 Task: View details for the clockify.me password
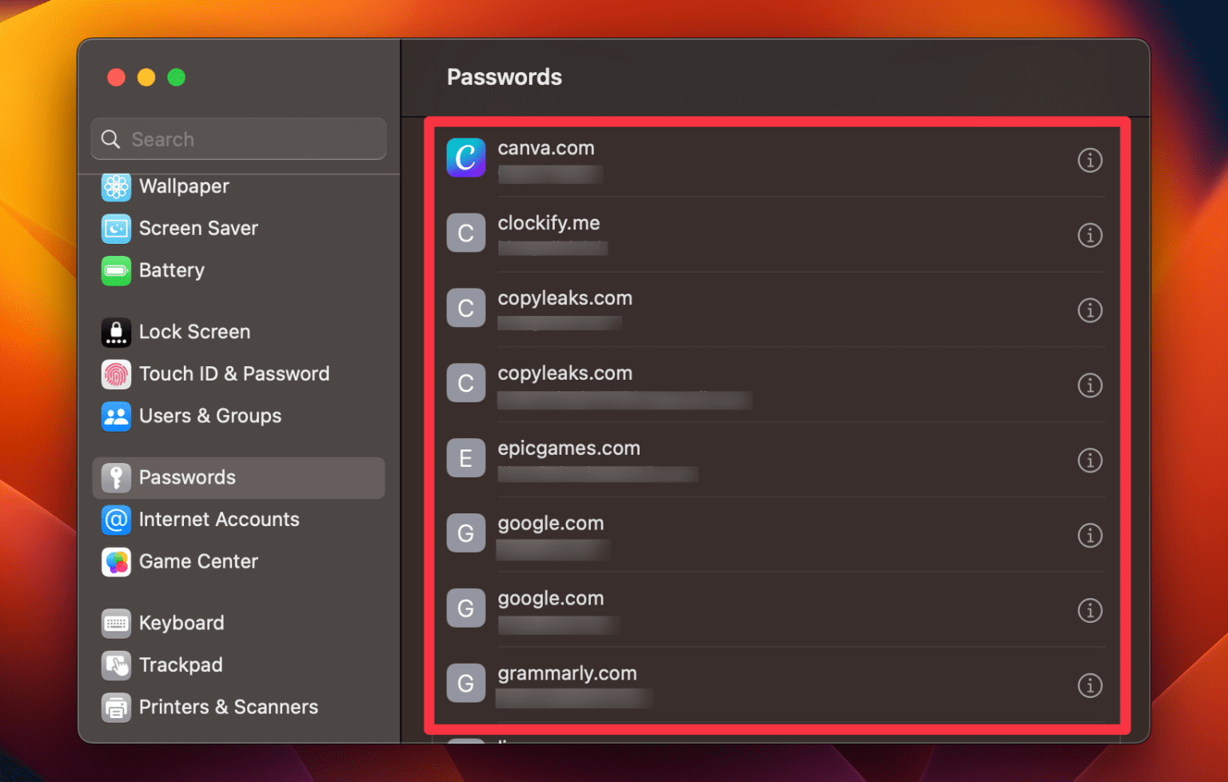click(1090, 235)
